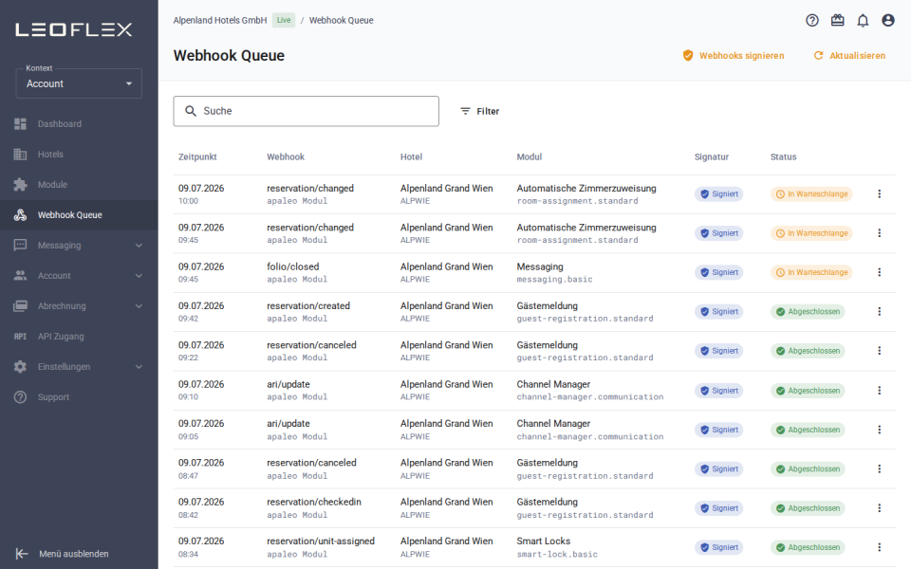Viewport: 911px width, 569px height.
Task: Click the Modul column header
Action: pyautogui.click(x=530, y=156)
